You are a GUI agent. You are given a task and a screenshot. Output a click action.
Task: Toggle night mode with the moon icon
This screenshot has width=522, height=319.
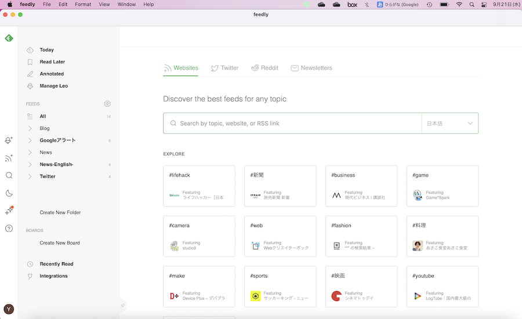click(9, 193)
